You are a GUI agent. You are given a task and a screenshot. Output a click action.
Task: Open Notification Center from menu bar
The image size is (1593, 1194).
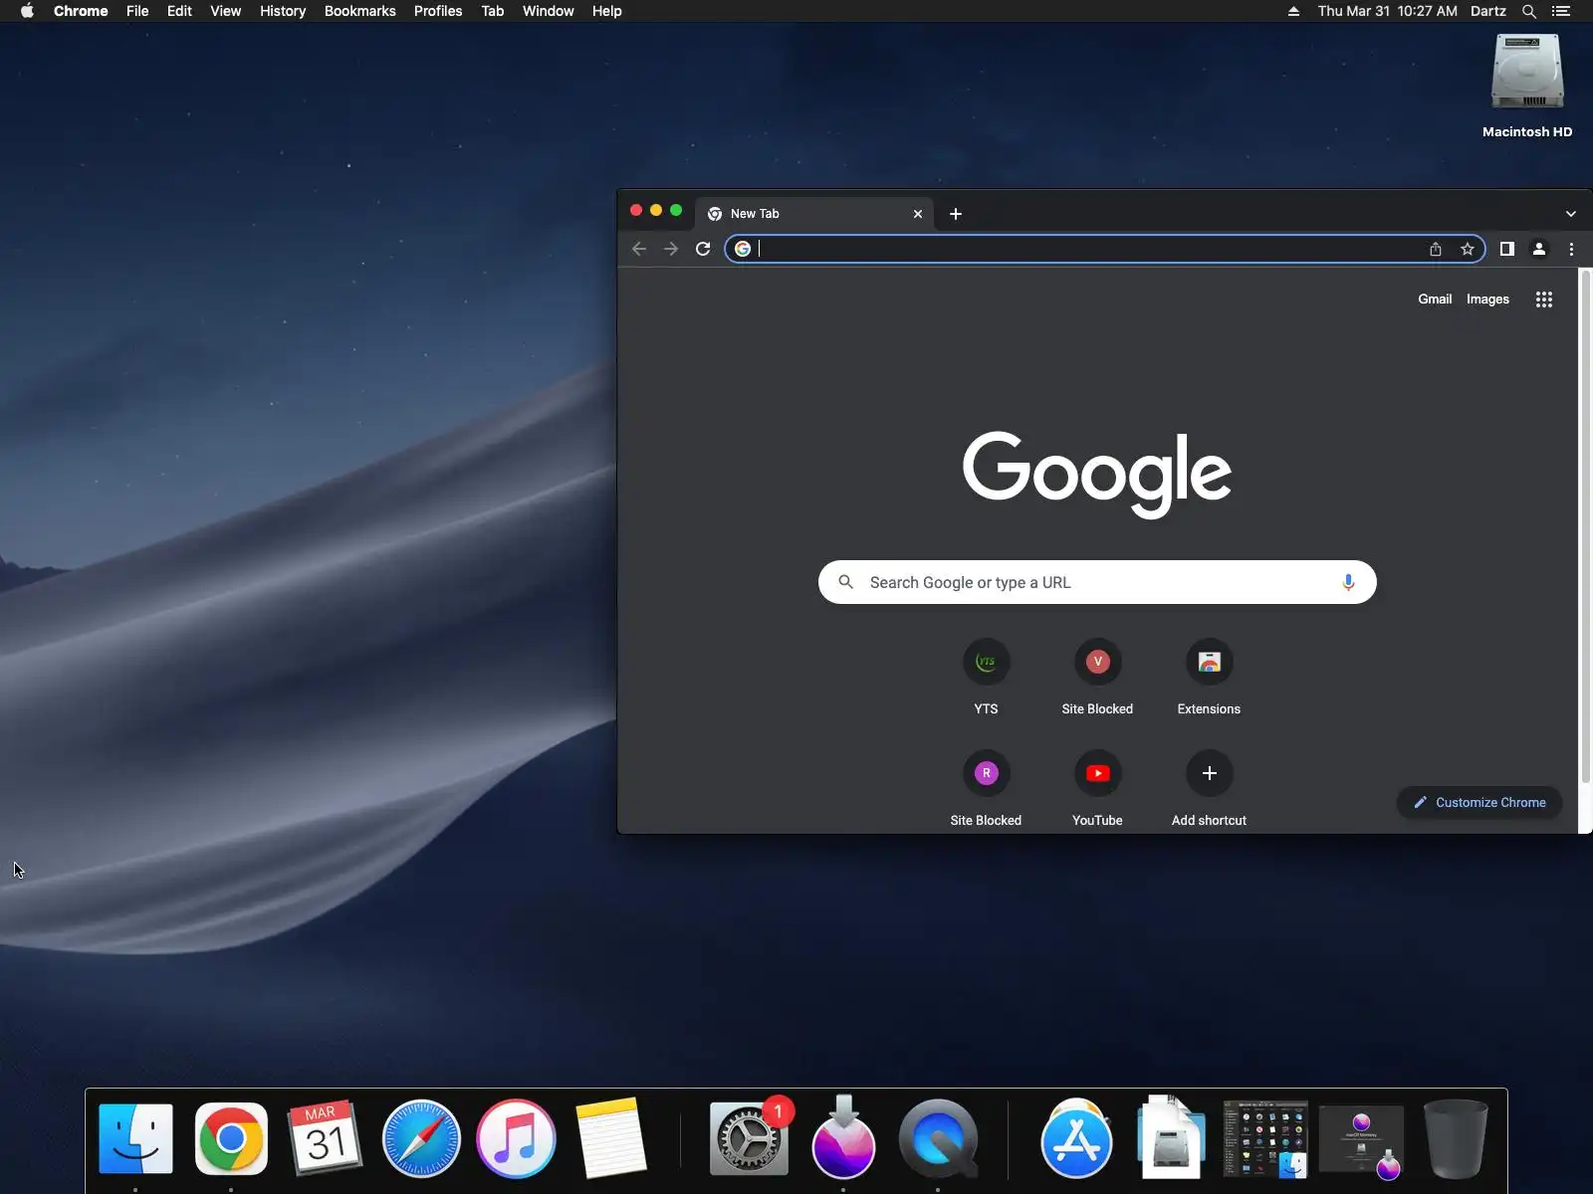click(1561, 11)
